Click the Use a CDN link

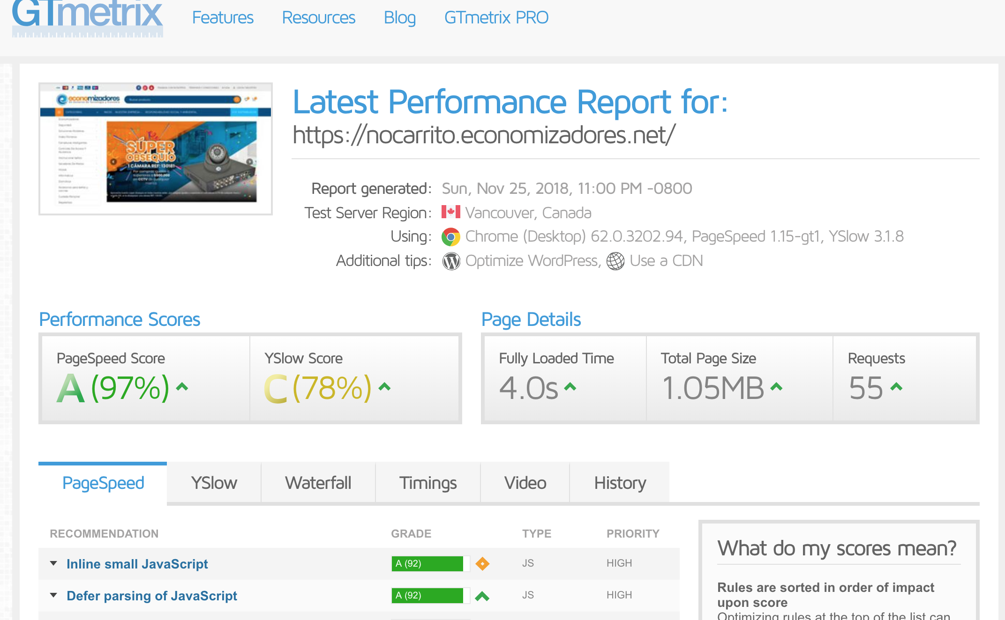666,261
